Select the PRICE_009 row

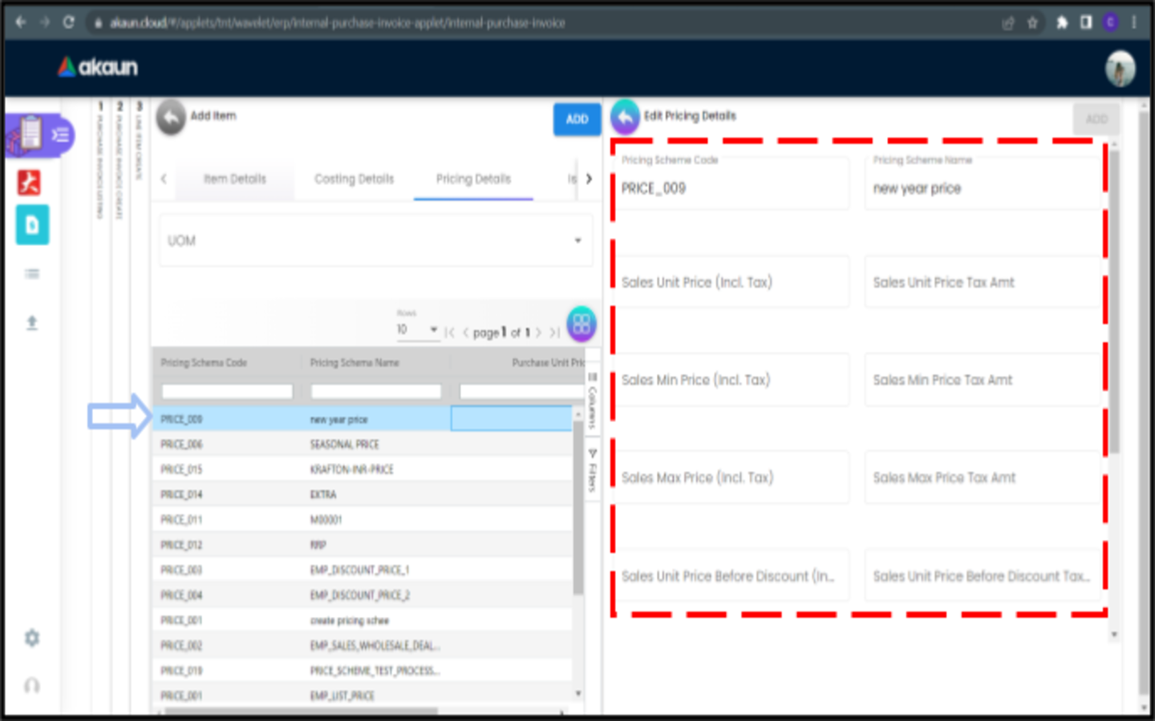363,419
